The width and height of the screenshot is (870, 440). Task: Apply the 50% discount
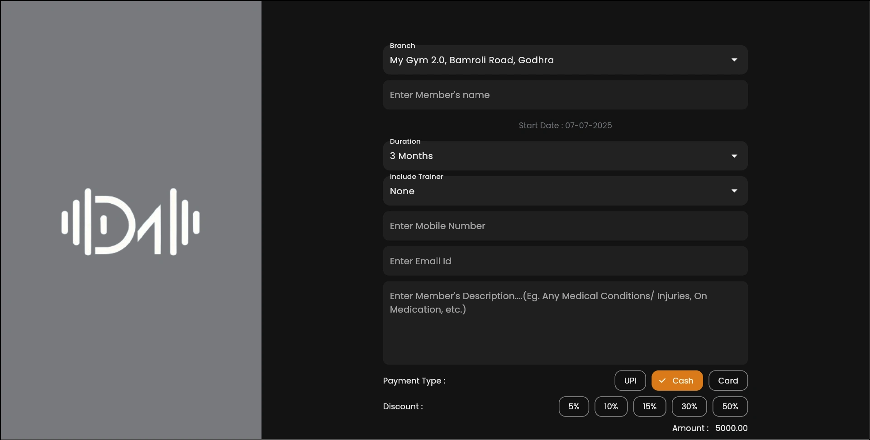(730, 407)
